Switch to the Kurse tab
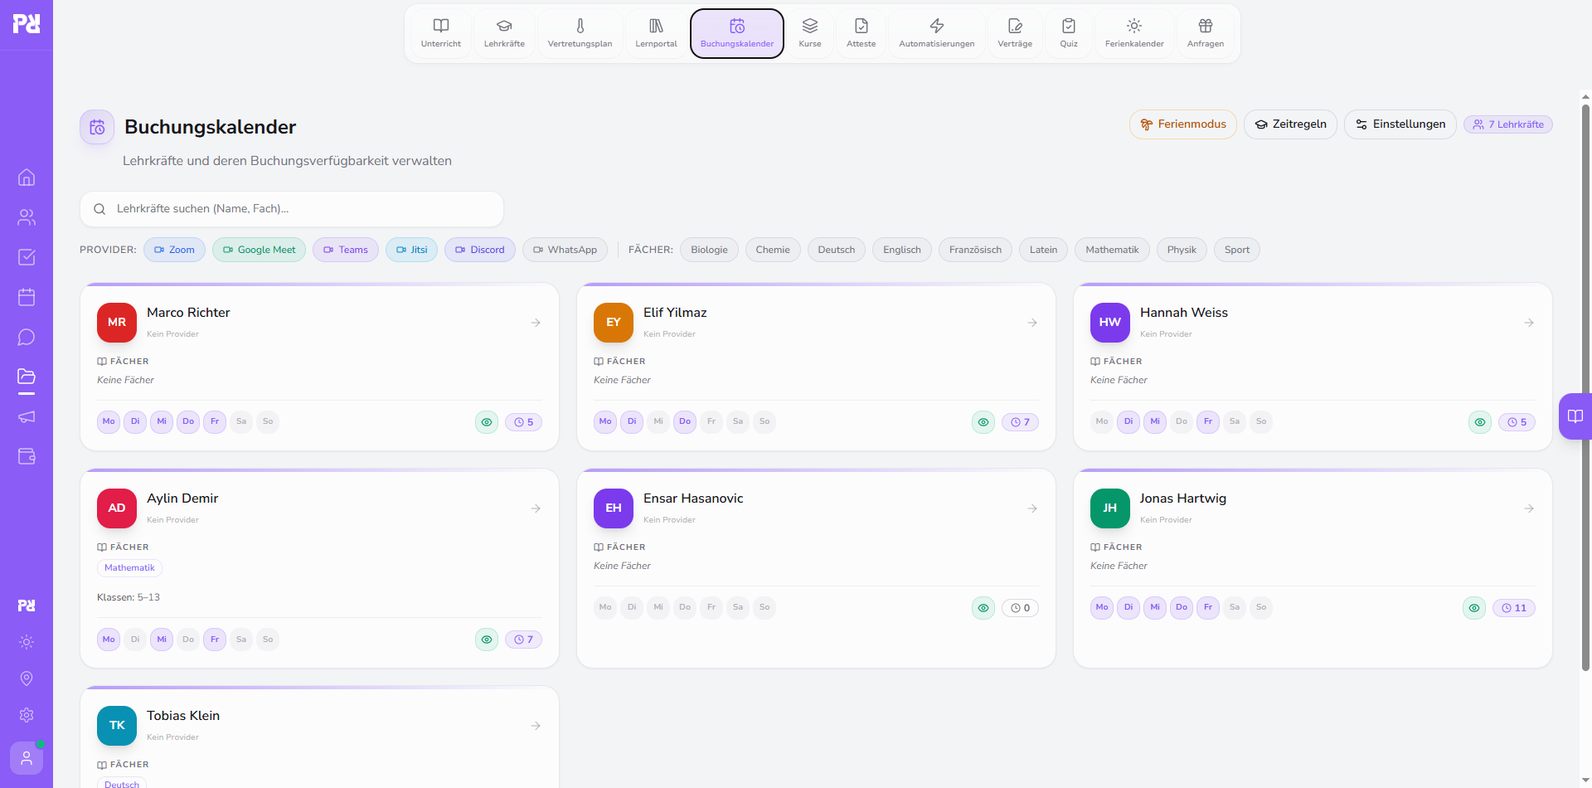This screenshot has width=1592, height=788. 810,33
